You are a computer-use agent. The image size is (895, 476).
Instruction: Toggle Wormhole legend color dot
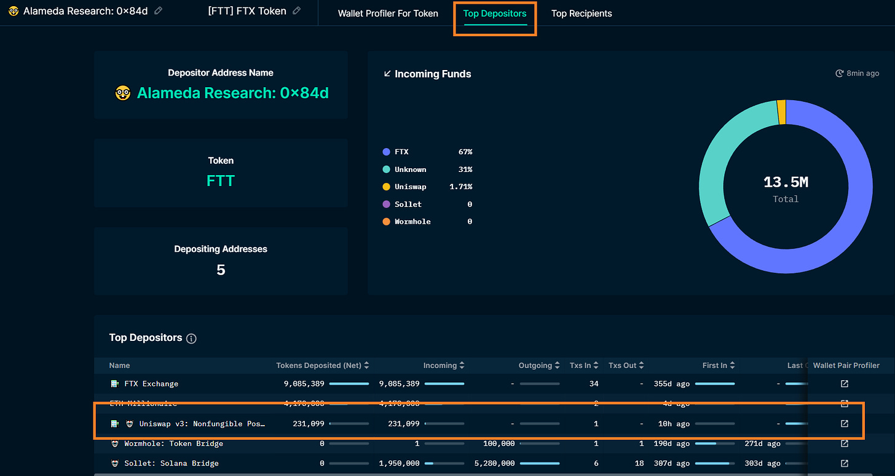386,221
